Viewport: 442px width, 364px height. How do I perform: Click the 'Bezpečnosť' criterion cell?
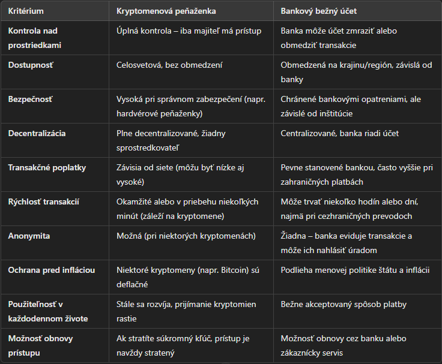click(x=31, y=99)
